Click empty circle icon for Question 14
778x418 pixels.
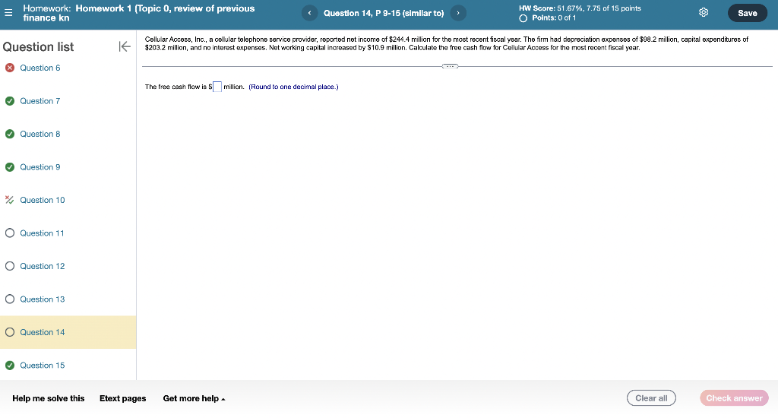[x=10, y=332]
